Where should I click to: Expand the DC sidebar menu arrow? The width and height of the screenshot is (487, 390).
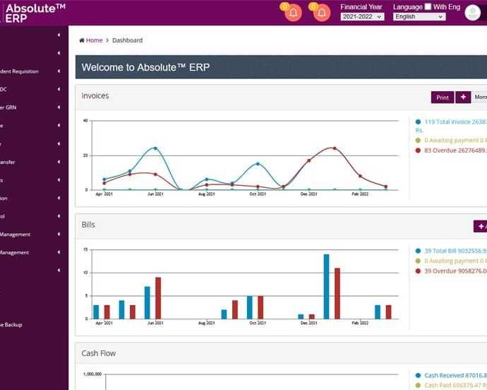pos(59,89)
